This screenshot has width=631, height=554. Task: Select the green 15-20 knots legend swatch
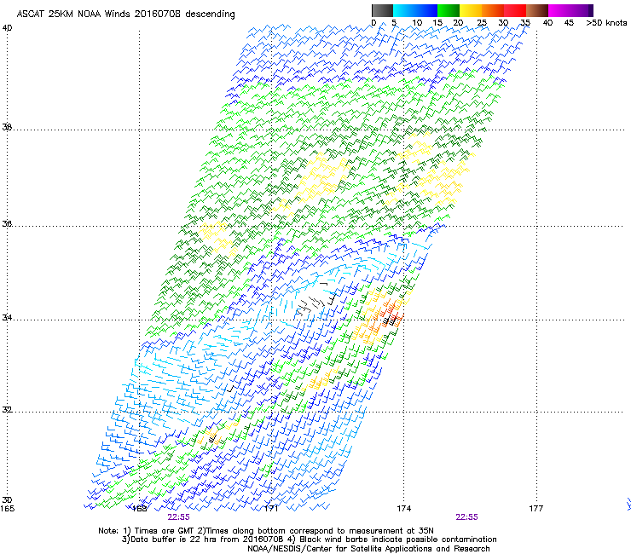click(449, 10)
